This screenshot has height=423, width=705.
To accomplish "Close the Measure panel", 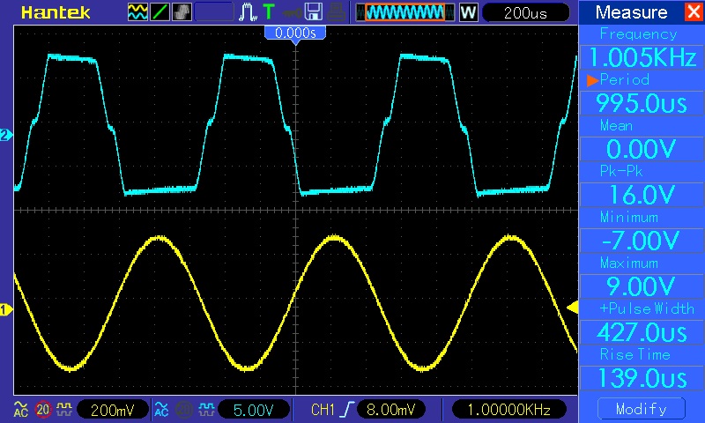I will point(692,12).
